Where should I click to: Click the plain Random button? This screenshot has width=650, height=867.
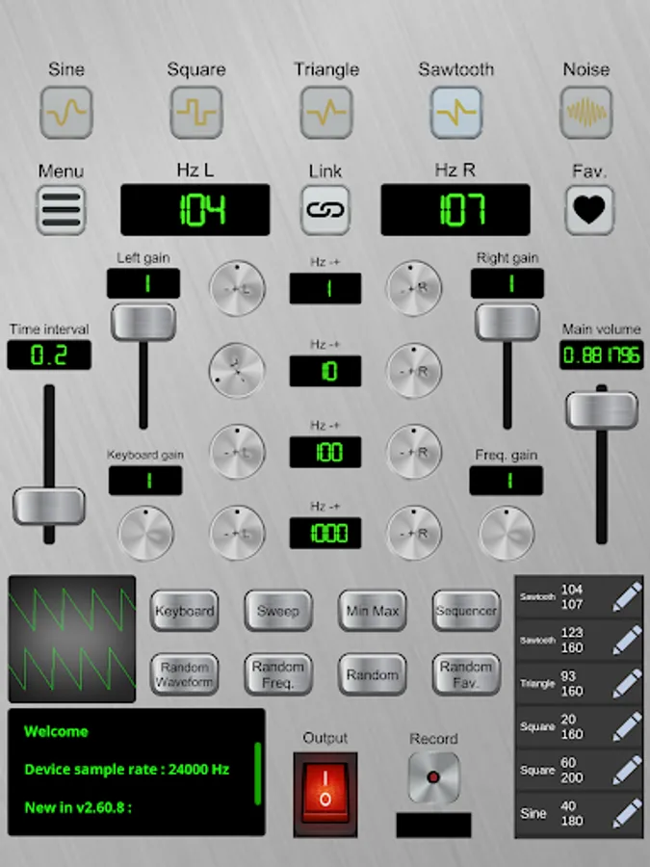tap(373, 674)
